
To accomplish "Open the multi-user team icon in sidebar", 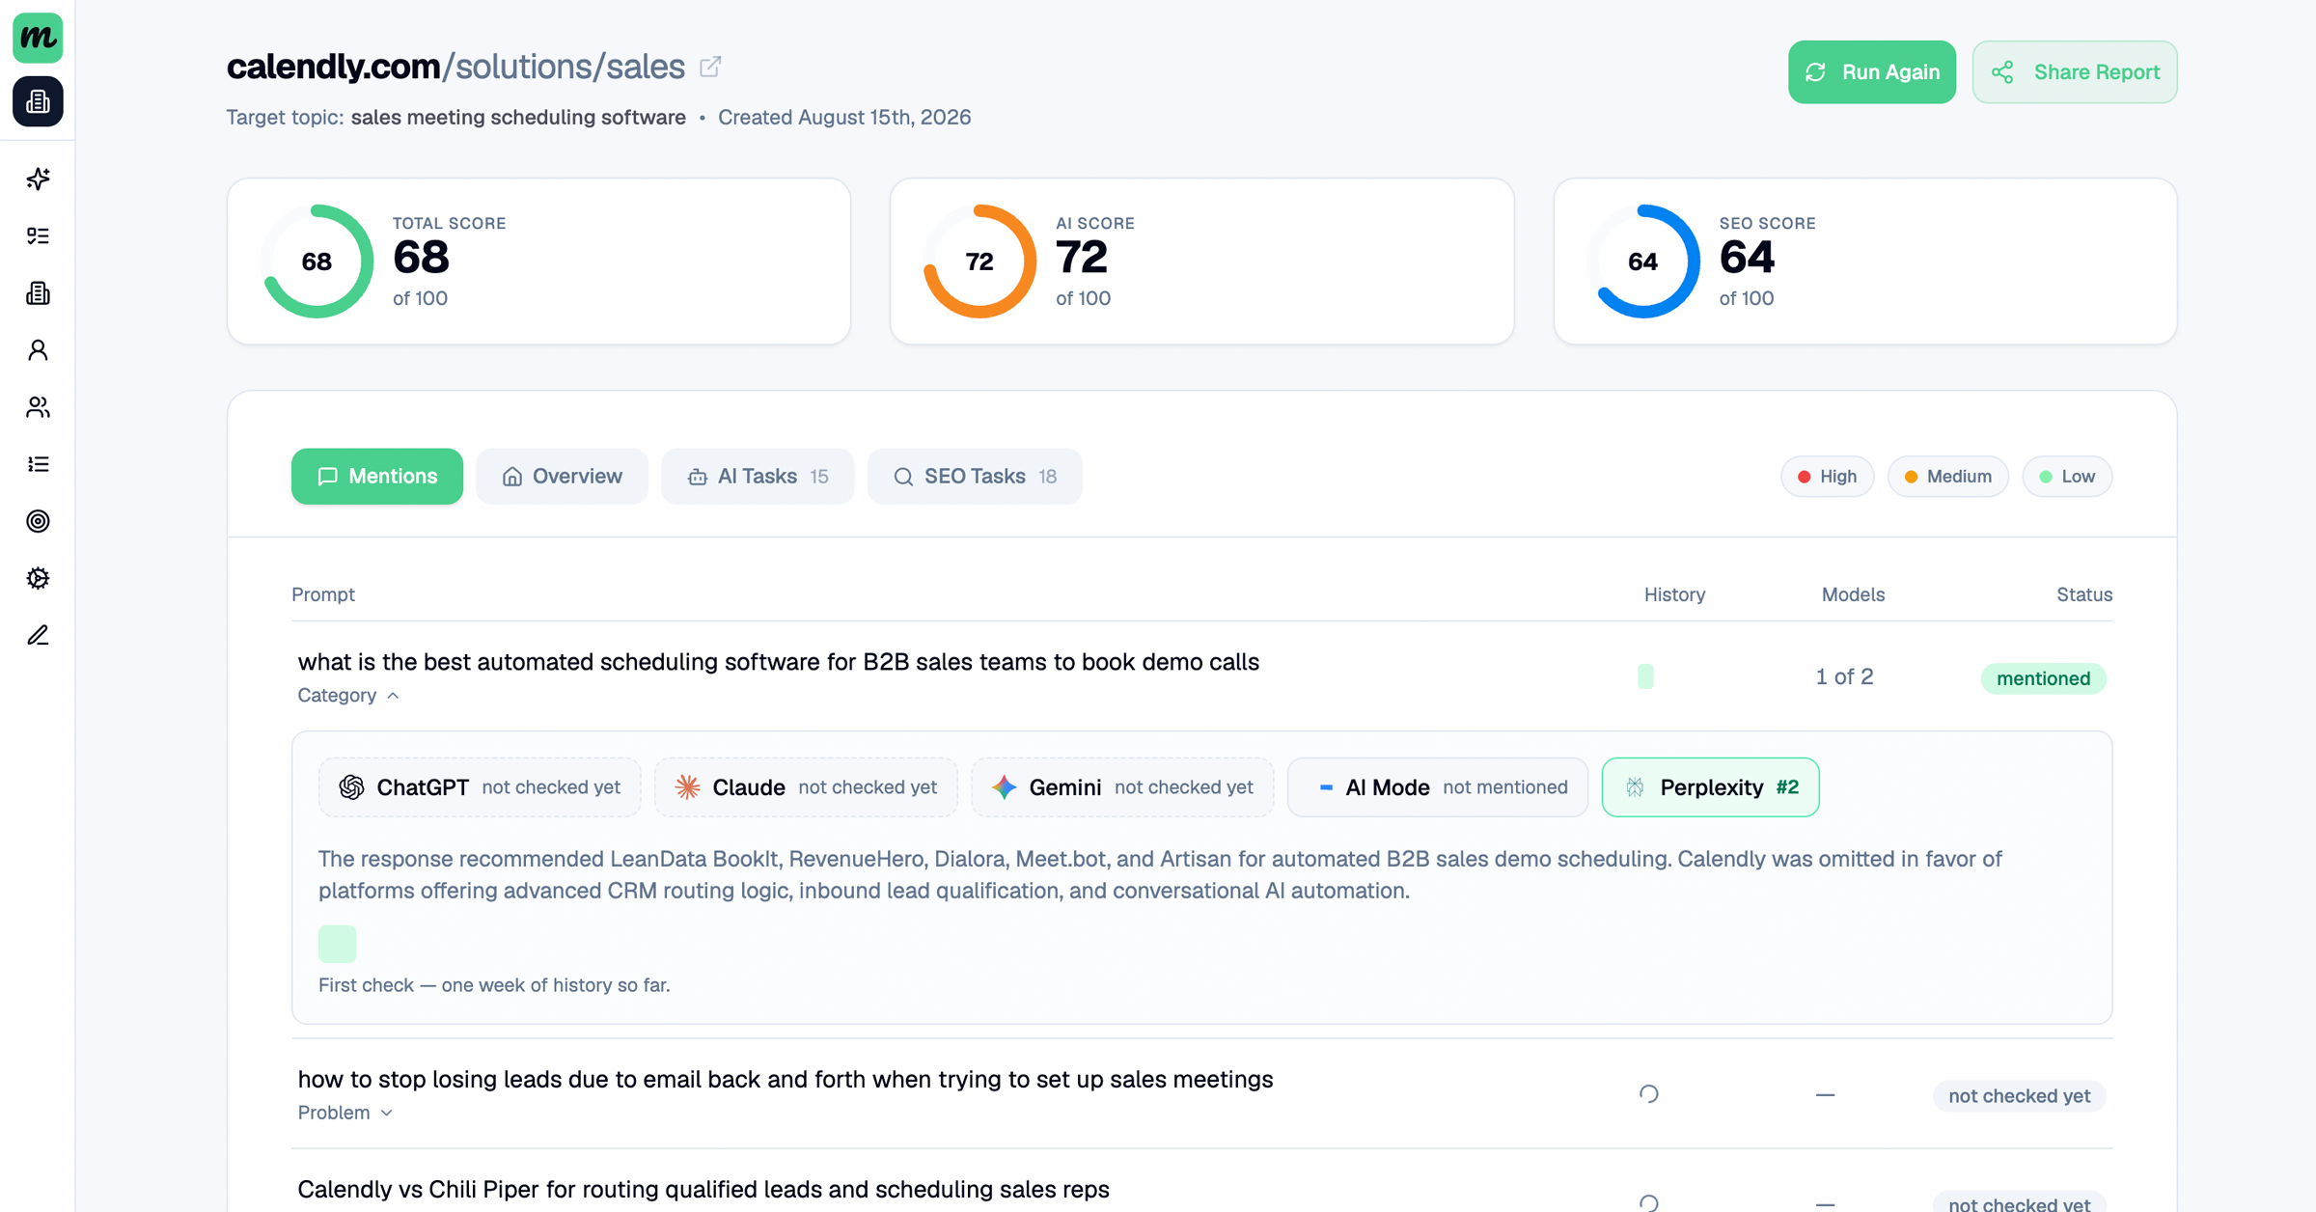I will (x=38, y=407).
